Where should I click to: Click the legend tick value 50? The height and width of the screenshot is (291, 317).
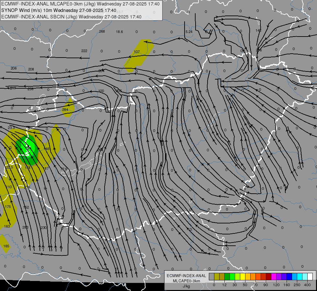[x=245, y=285]
